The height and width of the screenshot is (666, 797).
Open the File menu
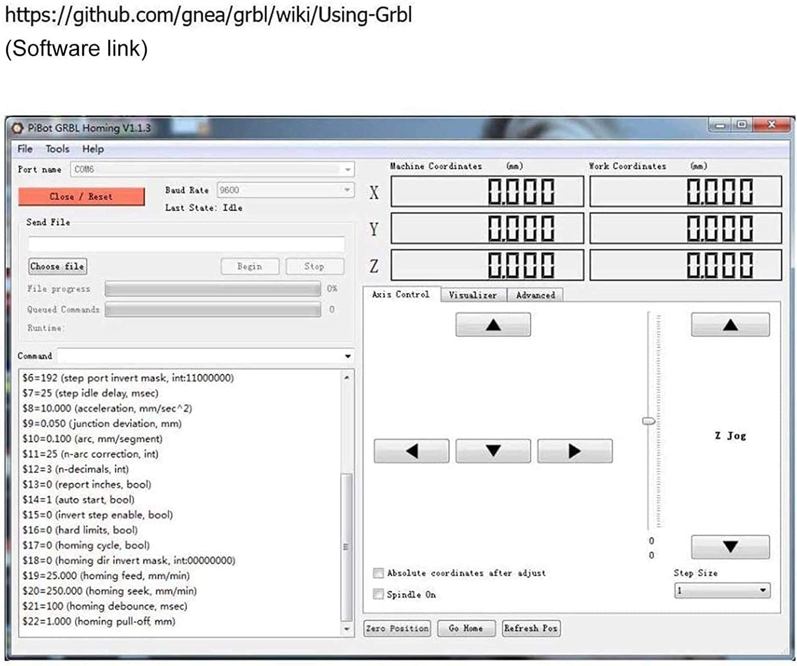25,149
